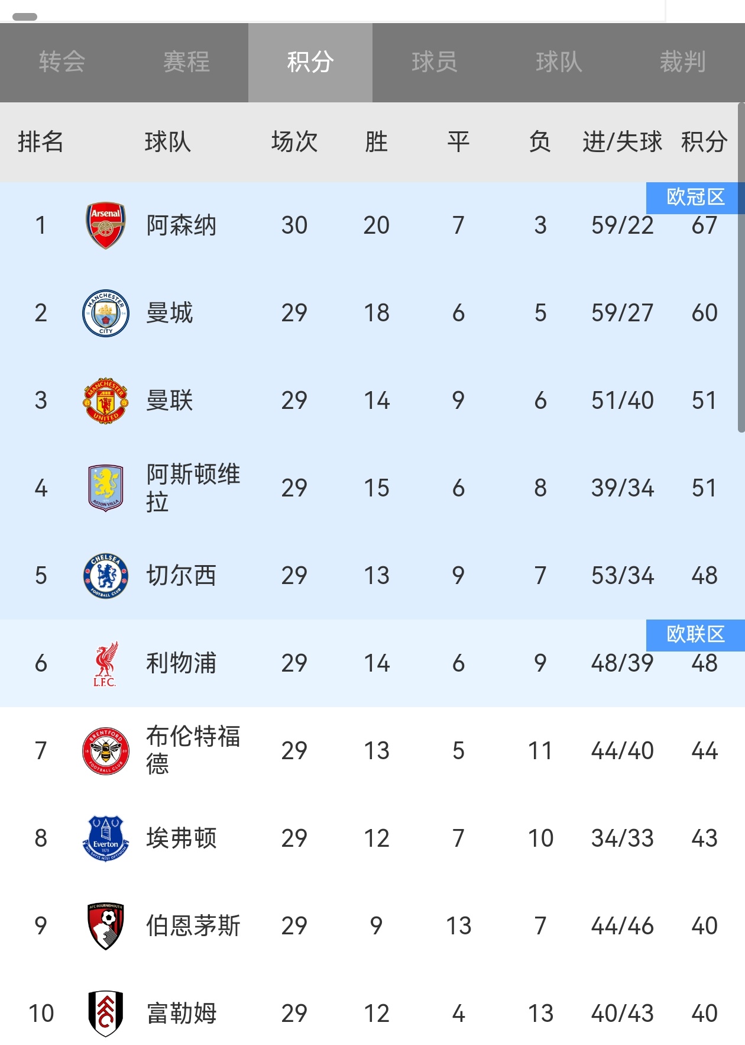
Task: Click the Bournemouth club crest
Action: pyautogui.click(x=106, y=926)
